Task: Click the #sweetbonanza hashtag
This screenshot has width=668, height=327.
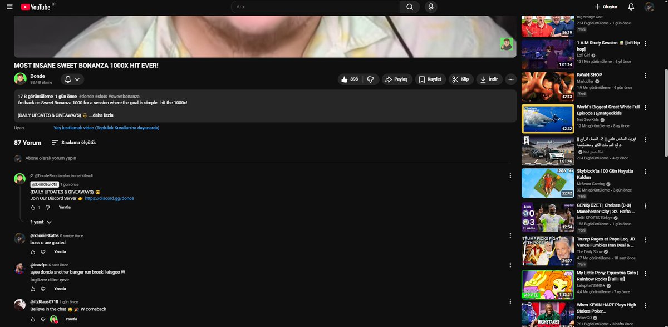Action: (x=124, y=96)
